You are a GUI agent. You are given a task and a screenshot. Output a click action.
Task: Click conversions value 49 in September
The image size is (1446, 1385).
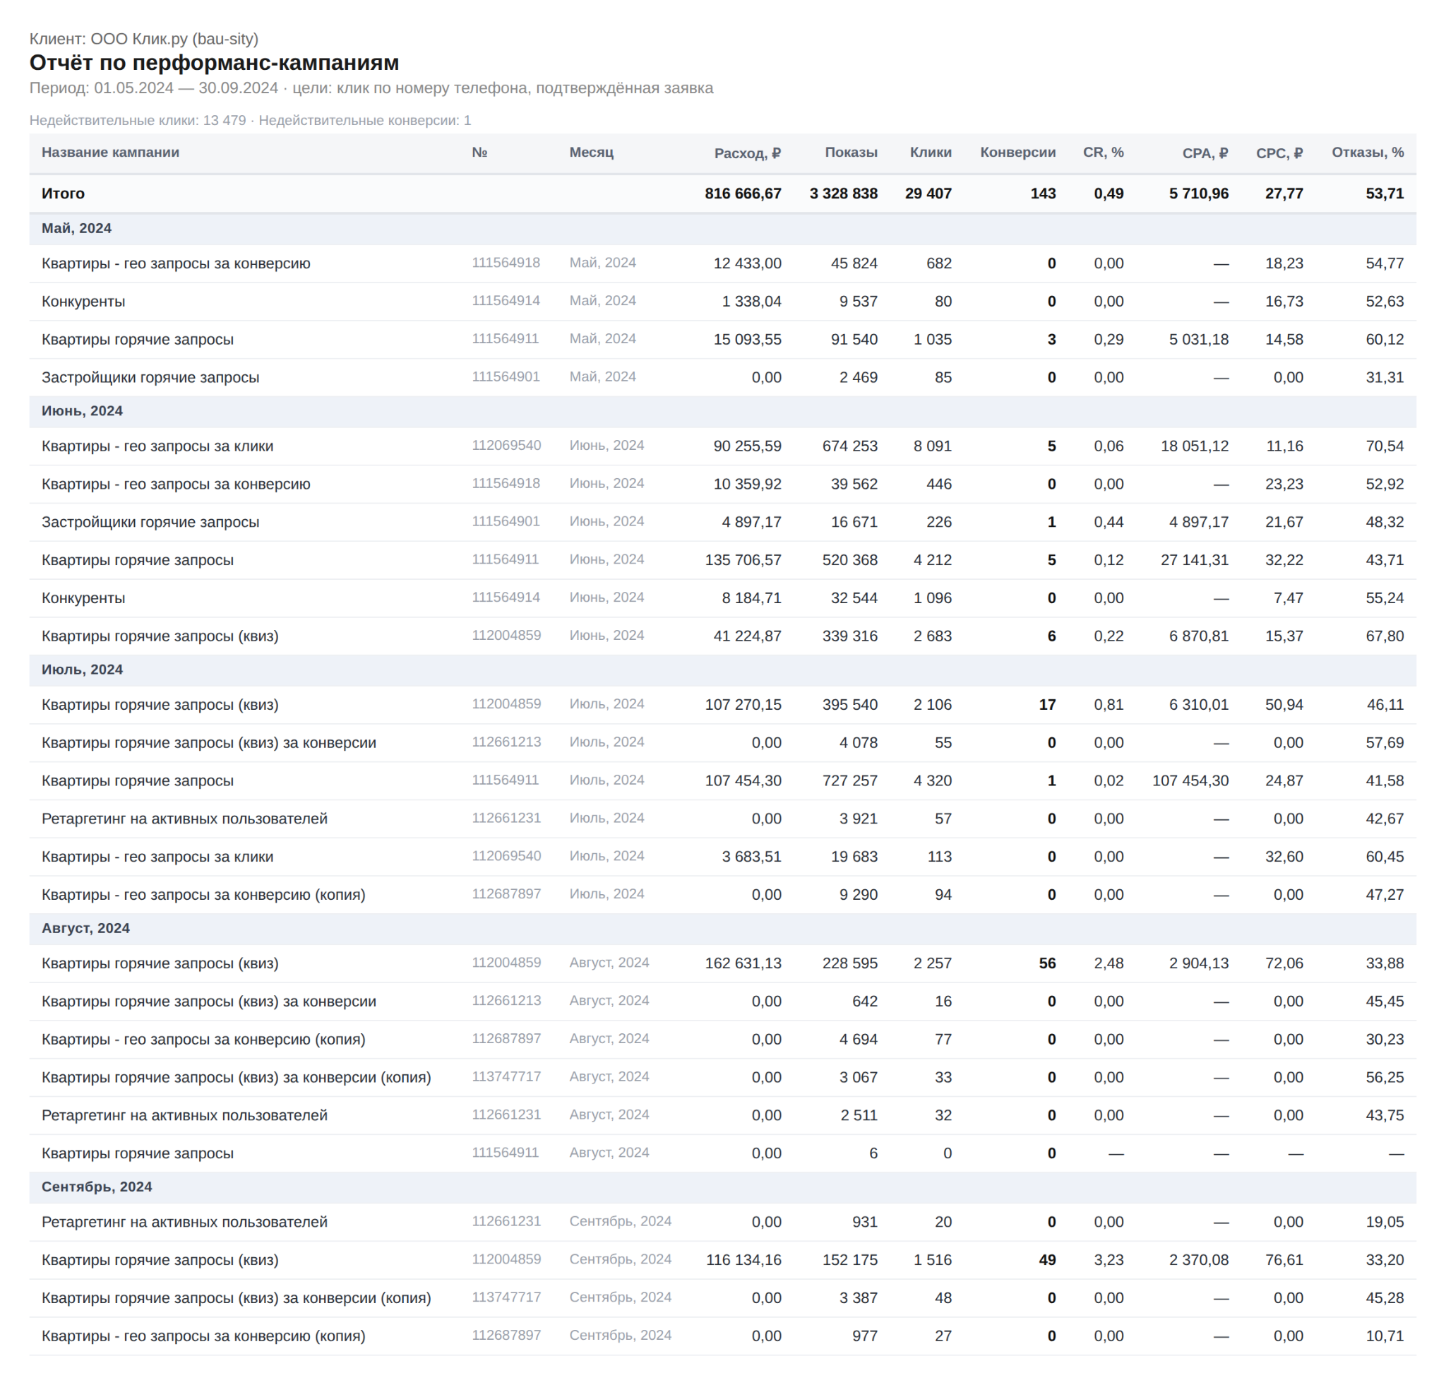click(x=1047, y=1259)
